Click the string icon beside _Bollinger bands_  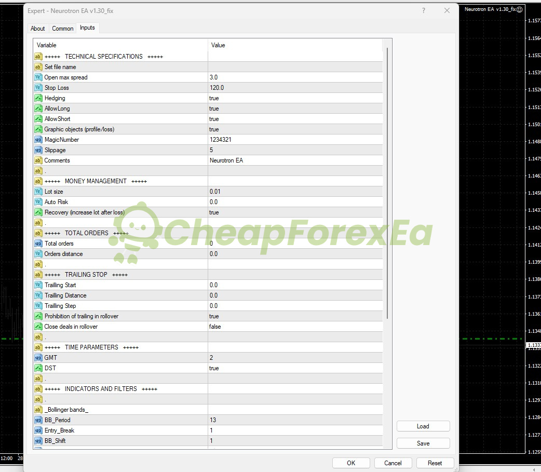click(38, 410)
